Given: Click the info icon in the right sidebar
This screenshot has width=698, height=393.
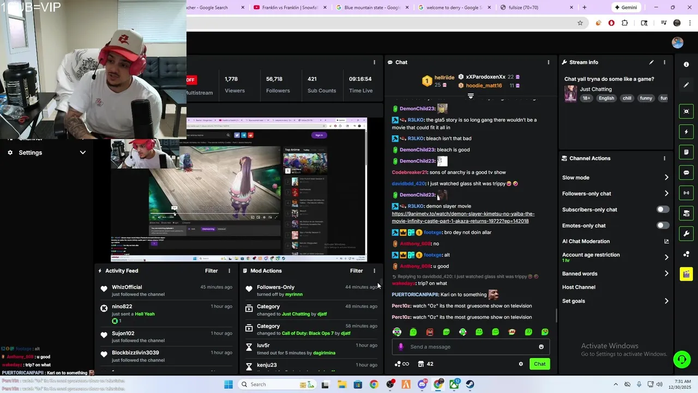Looking at the screenshot, I should point(686,64).
